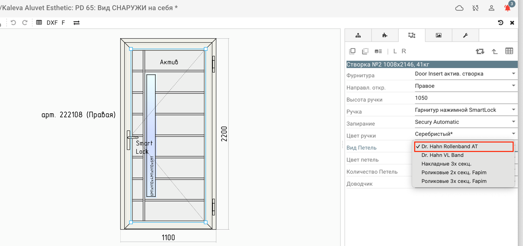
Task: Click the L button in panel toolbar
Action: pos(395,51)
